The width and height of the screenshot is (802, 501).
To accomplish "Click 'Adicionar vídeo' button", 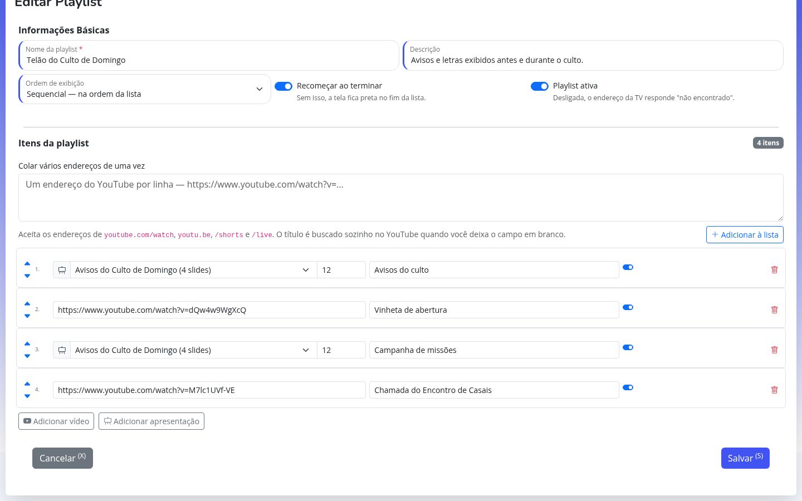I will coord(56,421).
